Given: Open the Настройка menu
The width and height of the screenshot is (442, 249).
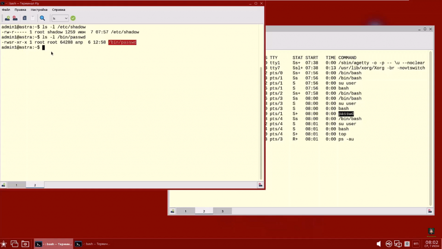Looking at the screenshot, I should (x=39, y=9).
